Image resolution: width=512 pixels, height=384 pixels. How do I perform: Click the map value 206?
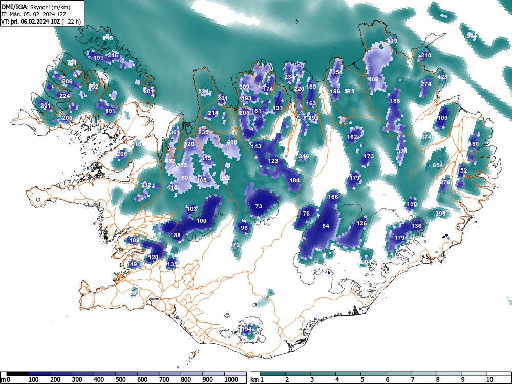point(122,154)
